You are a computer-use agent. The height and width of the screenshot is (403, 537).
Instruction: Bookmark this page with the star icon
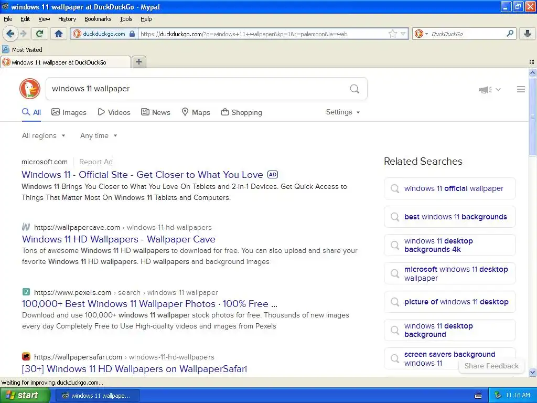392,34
